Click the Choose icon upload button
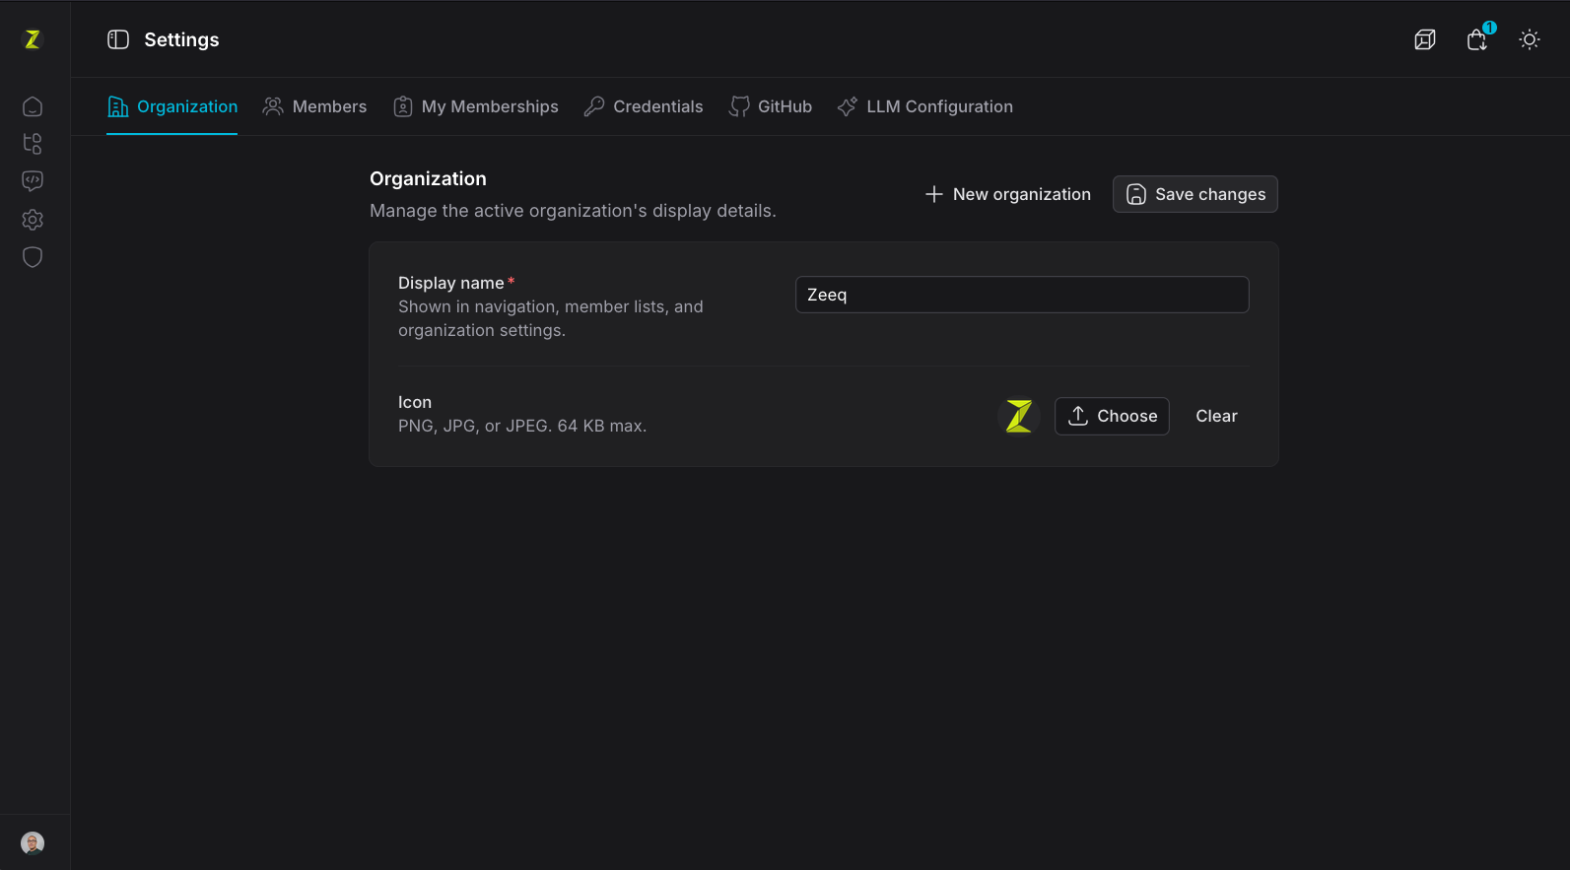This screenshot has height=870, width=1570. click(1112, 416)
